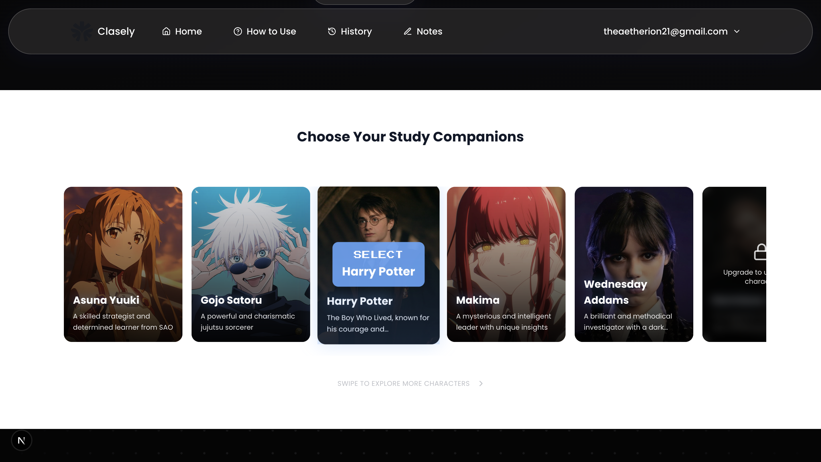The height and width of the screenshot is (462, 821).
Task: Open the How to Use page
Action: click(x=265, y=31)
